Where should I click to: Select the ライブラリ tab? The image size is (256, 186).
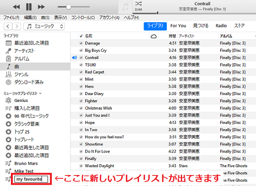coord(155,26)
